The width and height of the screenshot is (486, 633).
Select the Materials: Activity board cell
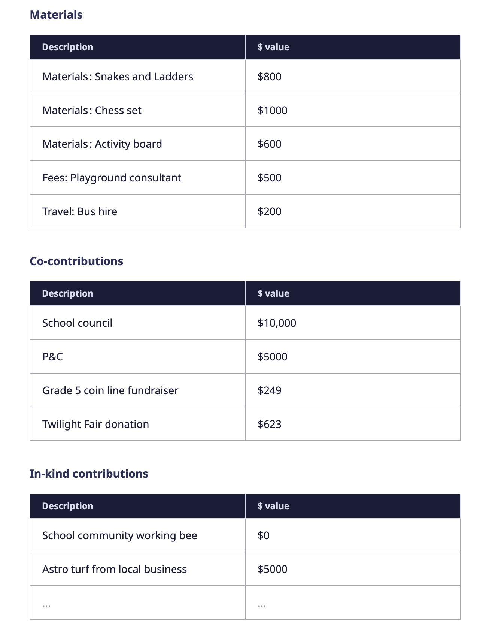tap(102, 144)
